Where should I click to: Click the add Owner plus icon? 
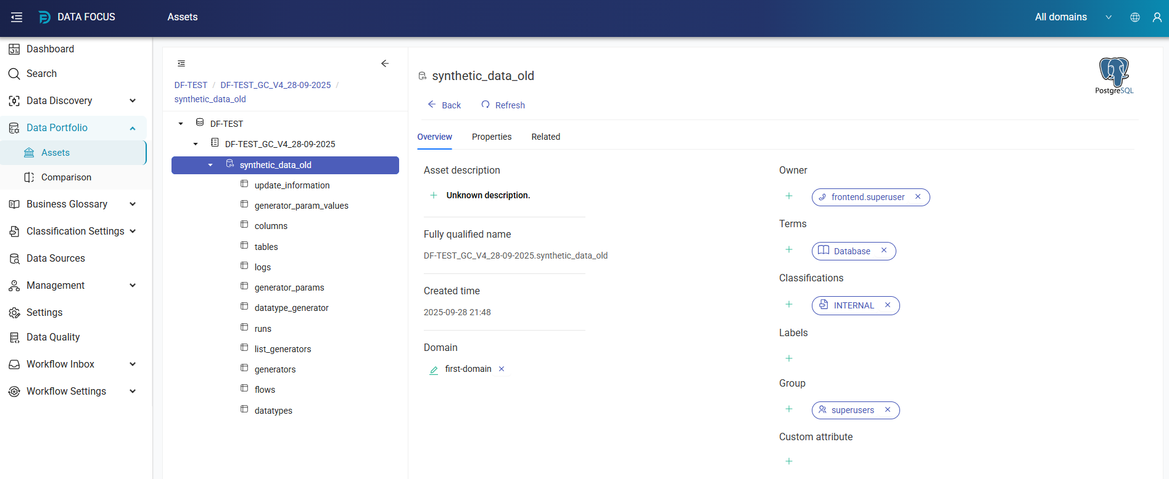pyautogui.click(x=788, y=196)
